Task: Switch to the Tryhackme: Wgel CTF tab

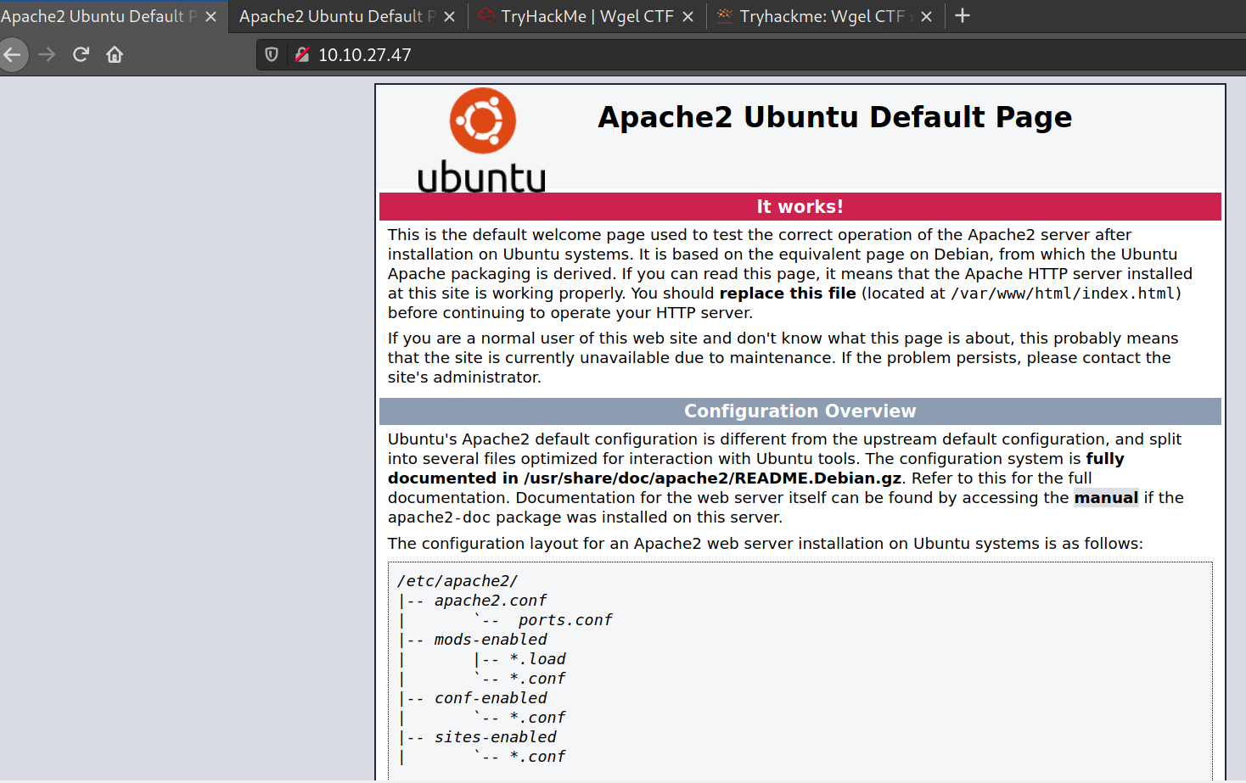Action: (x=820, y=17)
